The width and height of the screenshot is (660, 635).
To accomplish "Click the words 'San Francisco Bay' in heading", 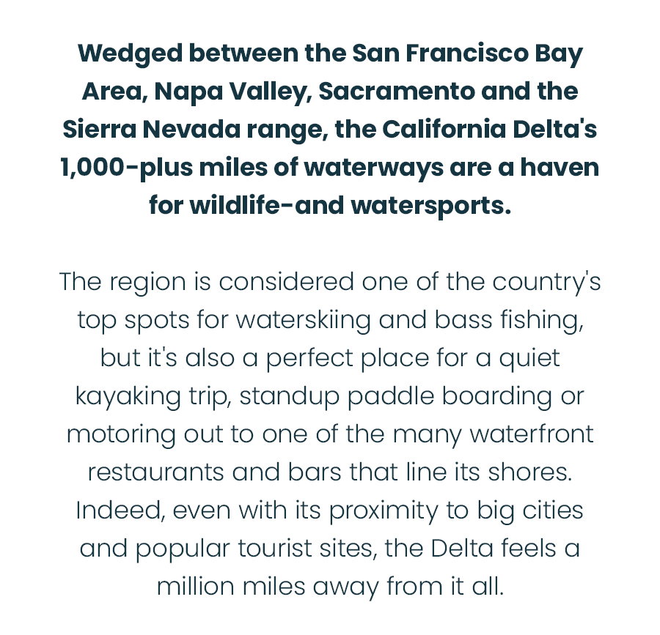I will [x=467, y=53].
